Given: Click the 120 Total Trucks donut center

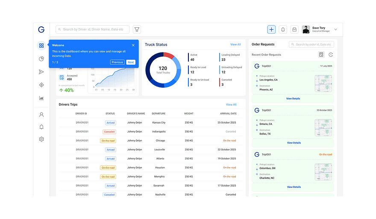Looking at the screenshot, I should click(x=163, y=69).
